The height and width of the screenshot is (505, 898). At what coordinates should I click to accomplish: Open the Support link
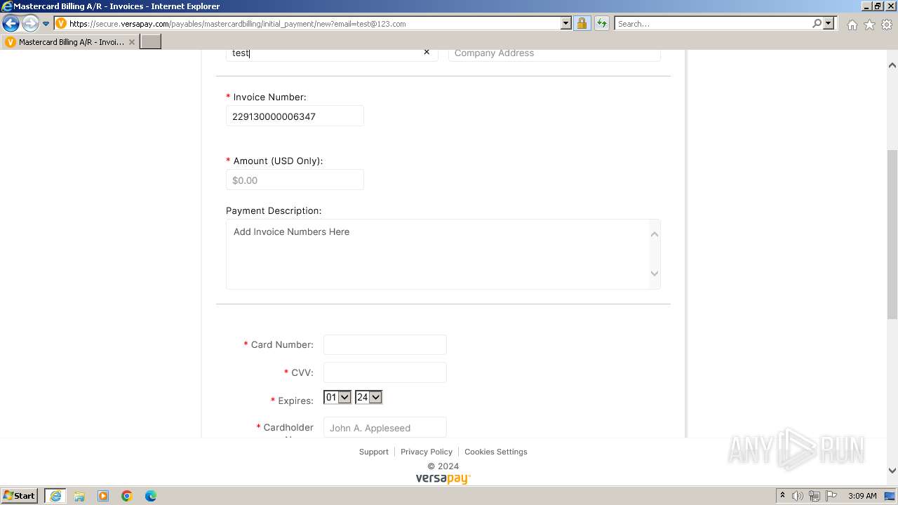(374, 452)
